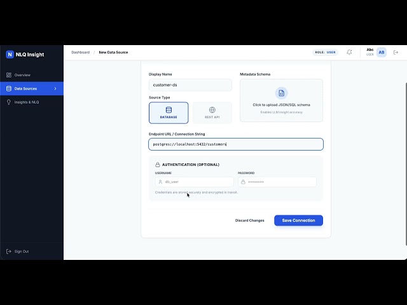Click the credentials stored securely note
Image resolution: width=407 pixels, height=305 pixels.
pyautogui.click(x=197, y=193)
